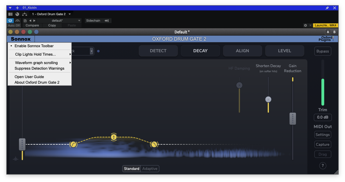Viewport: 345px width, 182px height.
Task: Click the macro knob icon
Action: tap(17, 14)
